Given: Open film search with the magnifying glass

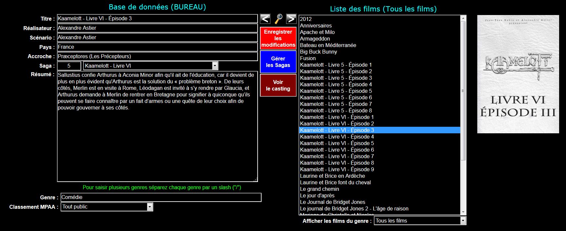Looking at the screenshot, I should point(278,19).
